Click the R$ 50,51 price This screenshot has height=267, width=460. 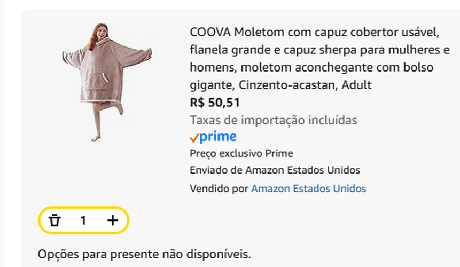point(215,102)
